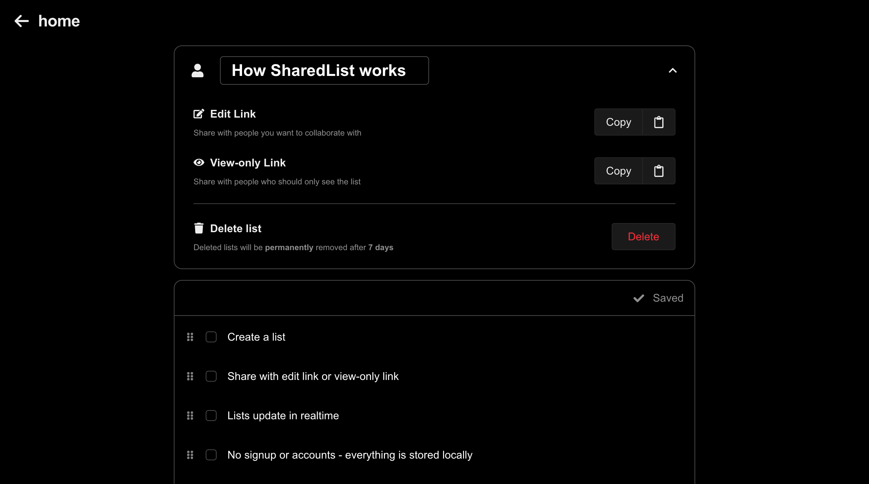Collapse the list settings panel via the chevron
This screenshot has height=484, width=869.
(x=673, y=70)
